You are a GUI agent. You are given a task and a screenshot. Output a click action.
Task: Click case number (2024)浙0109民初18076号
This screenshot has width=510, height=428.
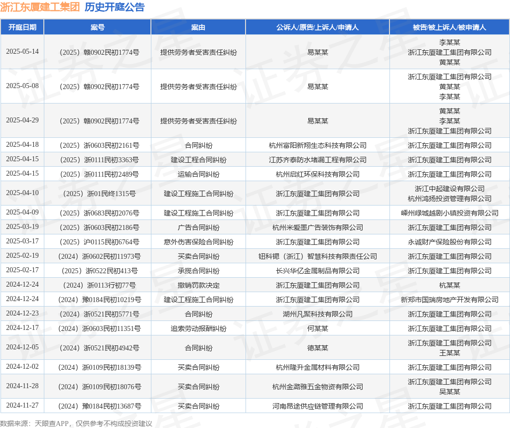click(x=99, y=387)
